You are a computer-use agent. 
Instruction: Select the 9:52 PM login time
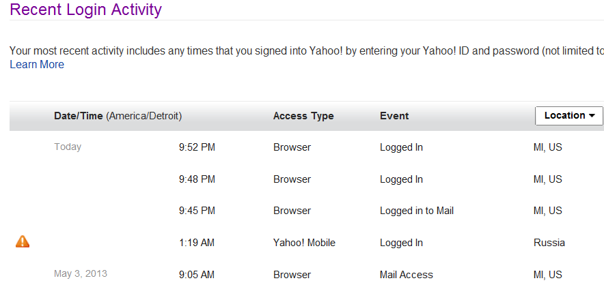click(197, 147)
